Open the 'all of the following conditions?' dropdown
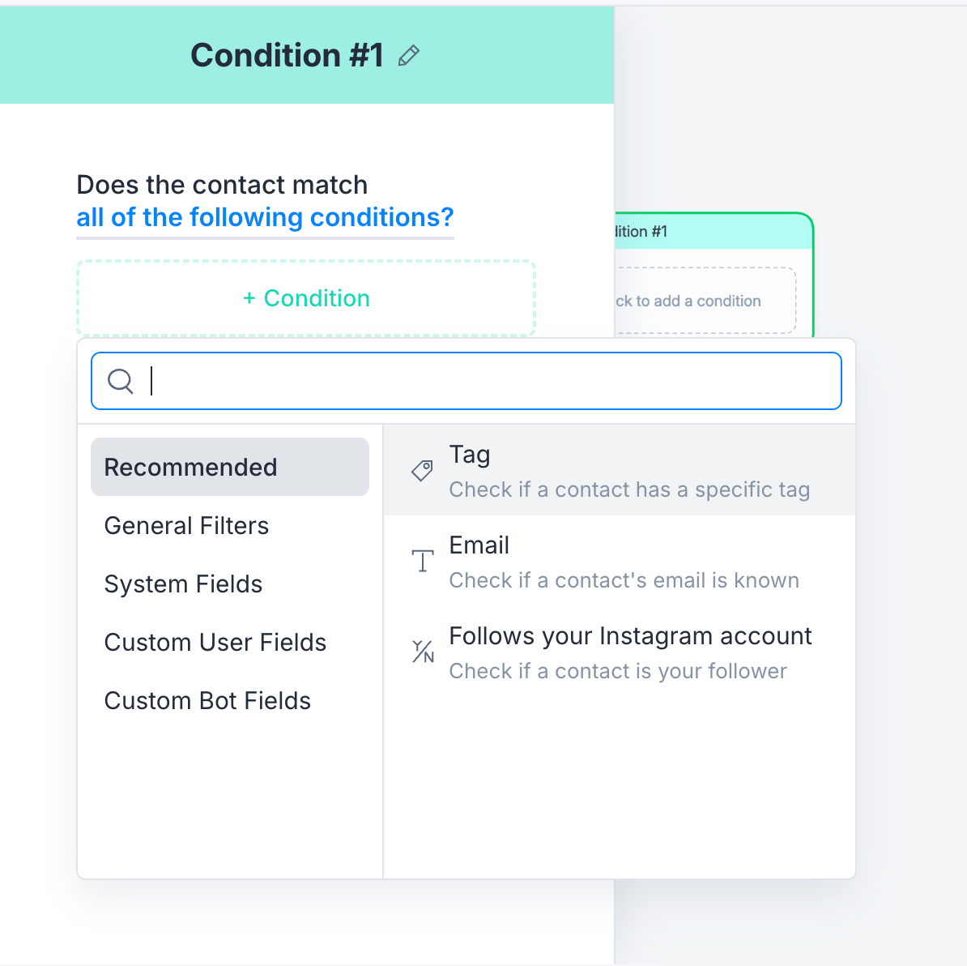 coord(265,218)
